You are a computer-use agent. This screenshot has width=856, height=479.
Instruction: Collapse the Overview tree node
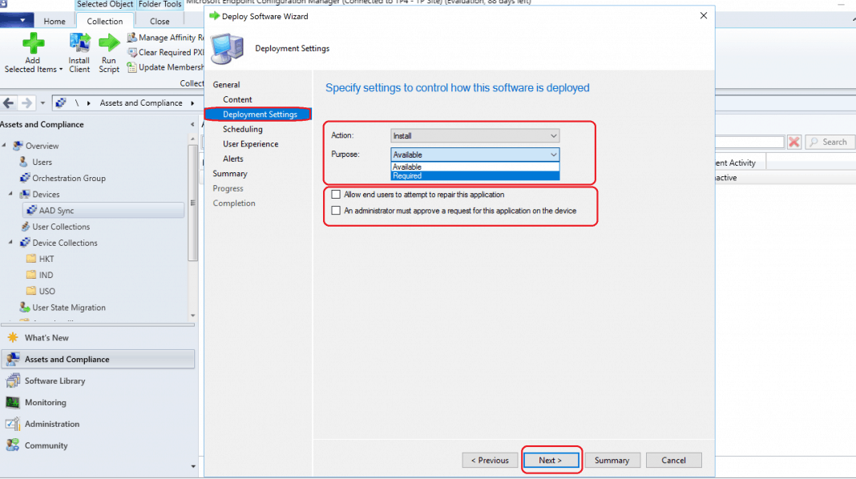4,146
